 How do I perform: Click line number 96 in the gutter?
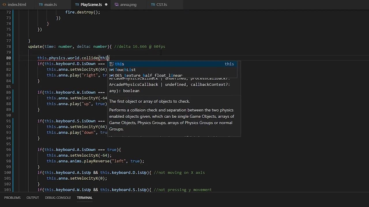[9, 150]
